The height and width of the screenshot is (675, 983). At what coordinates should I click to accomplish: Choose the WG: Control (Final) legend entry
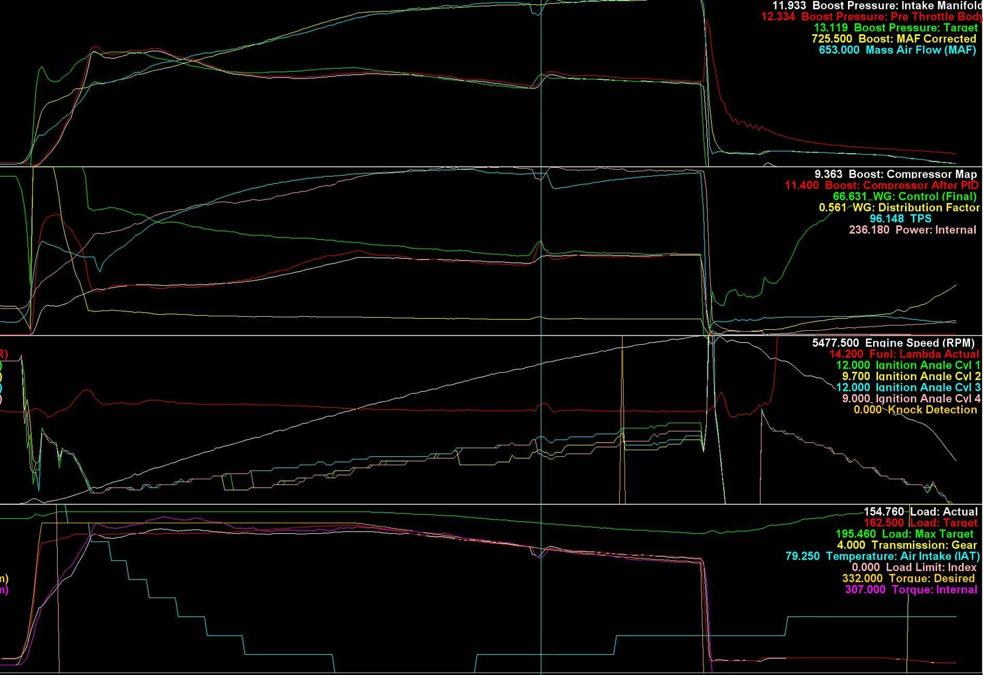[905, 197]
